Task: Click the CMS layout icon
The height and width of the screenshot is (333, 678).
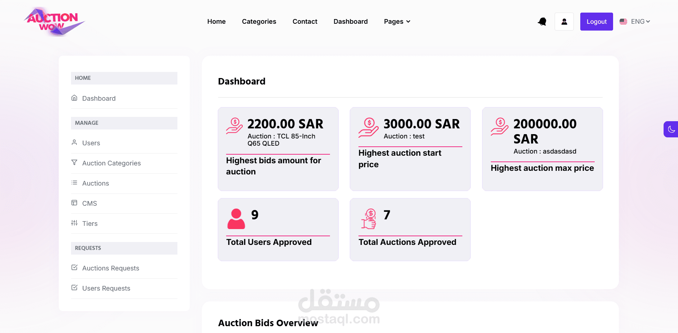Action: point(74,203)
